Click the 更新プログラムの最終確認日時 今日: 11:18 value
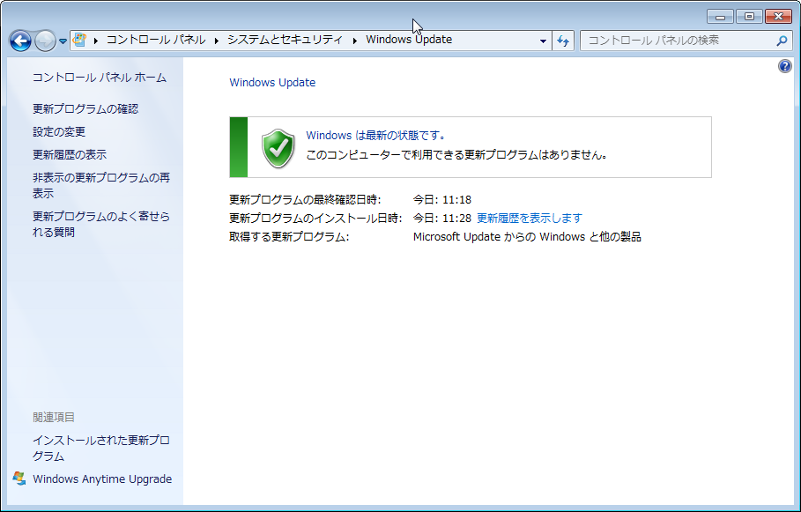The width and height of the screenshot is (801, 512). 442,200
